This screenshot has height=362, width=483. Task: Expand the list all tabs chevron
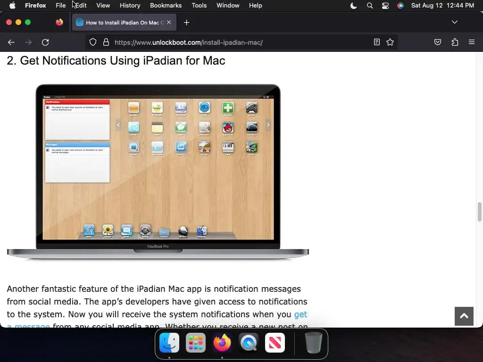454,22
